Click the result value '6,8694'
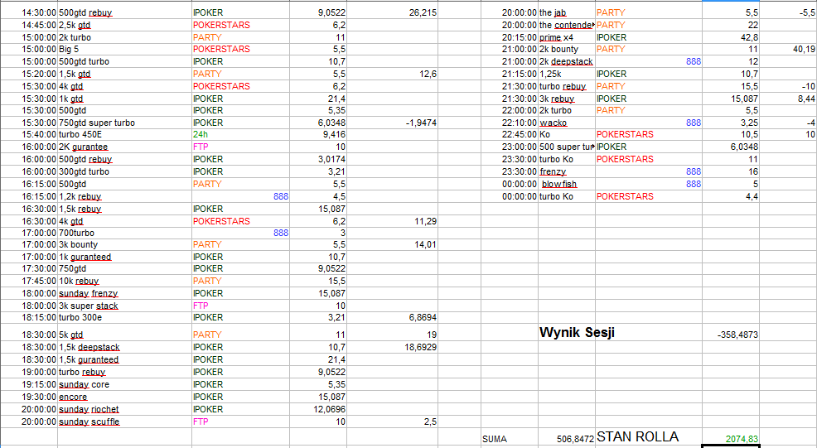This screenshot has width=817, height=448. pyautogui.click(x=393, y=317)
